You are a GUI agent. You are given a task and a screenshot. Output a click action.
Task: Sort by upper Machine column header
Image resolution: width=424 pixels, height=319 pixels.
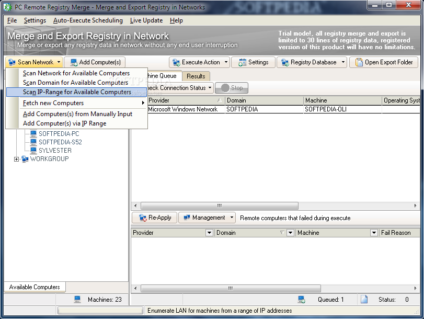coord(342,100)
